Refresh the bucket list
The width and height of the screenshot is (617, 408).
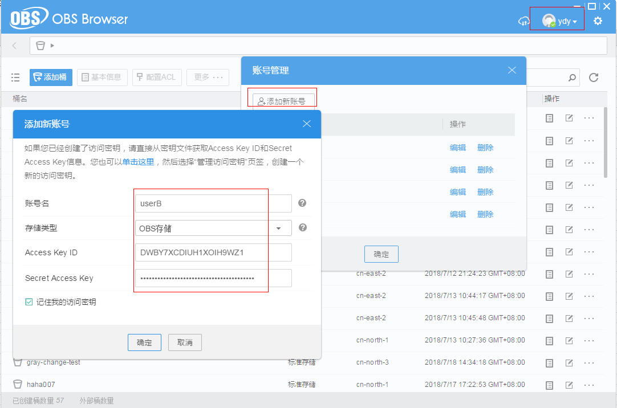pos(594,77)
